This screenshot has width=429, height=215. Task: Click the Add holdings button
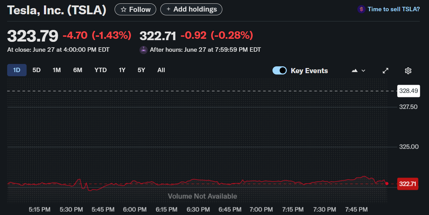[191, 9]
